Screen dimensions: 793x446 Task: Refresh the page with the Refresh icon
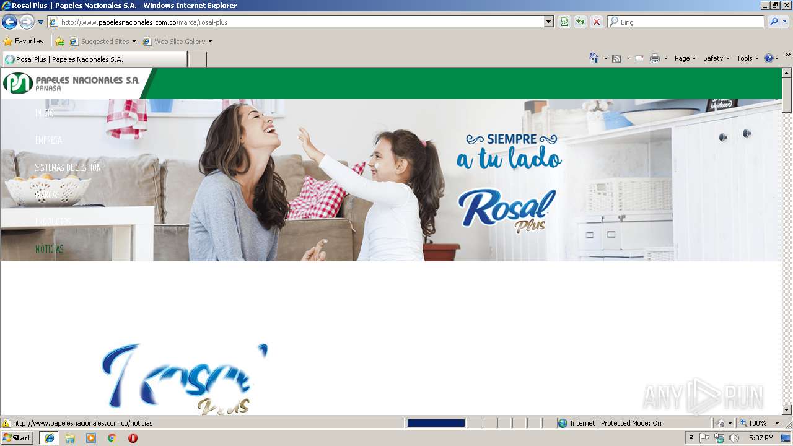(x=581, y=22)
